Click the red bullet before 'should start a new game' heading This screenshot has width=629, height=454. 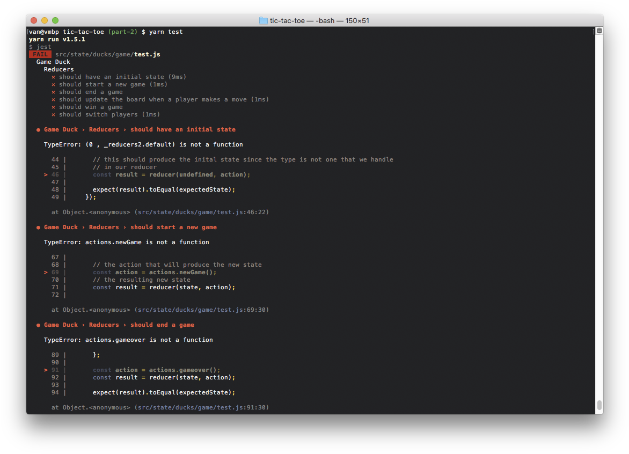38,227
